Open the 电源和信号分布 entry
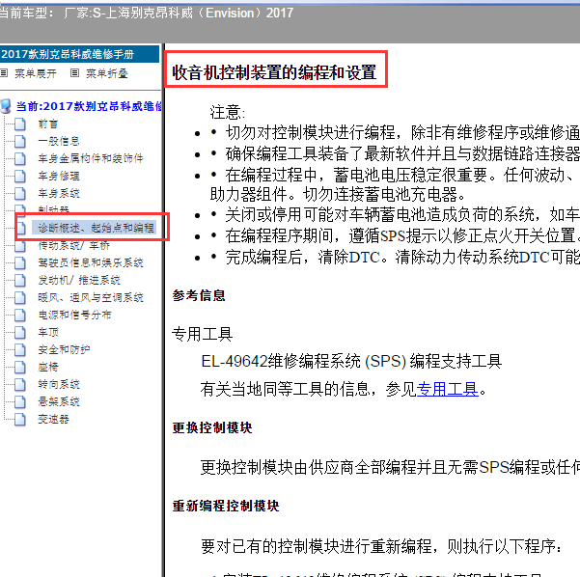The width and height of the screenshot is (580, 577). coord(74,316)
